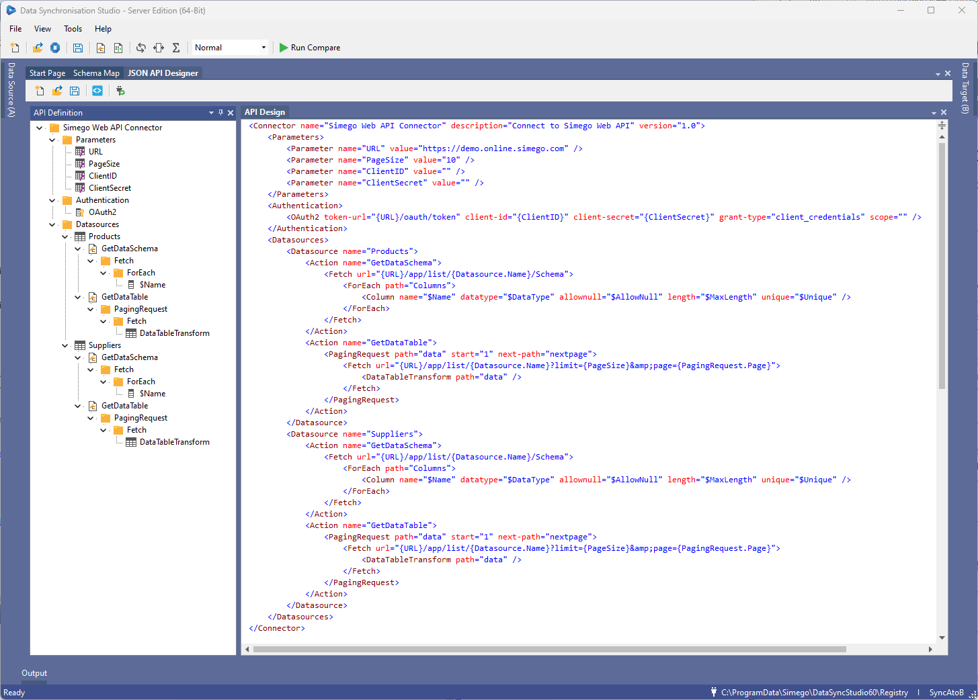Click the OAuth2 key icon

point(80,212)
